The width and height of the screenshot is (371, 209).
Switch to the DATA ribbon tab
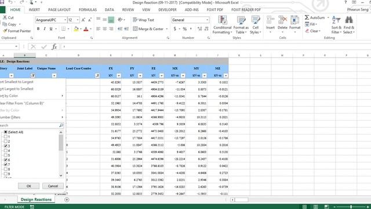[110, 10]
